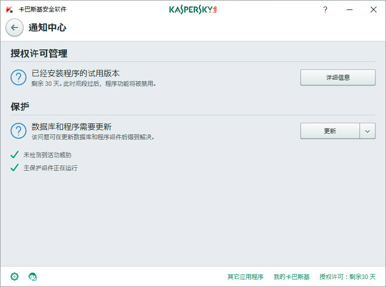The height and width of the screenshot is (287, 386).
Task: Click green checkmark for 未检测到活动威胁
Action: click(14, 155)
